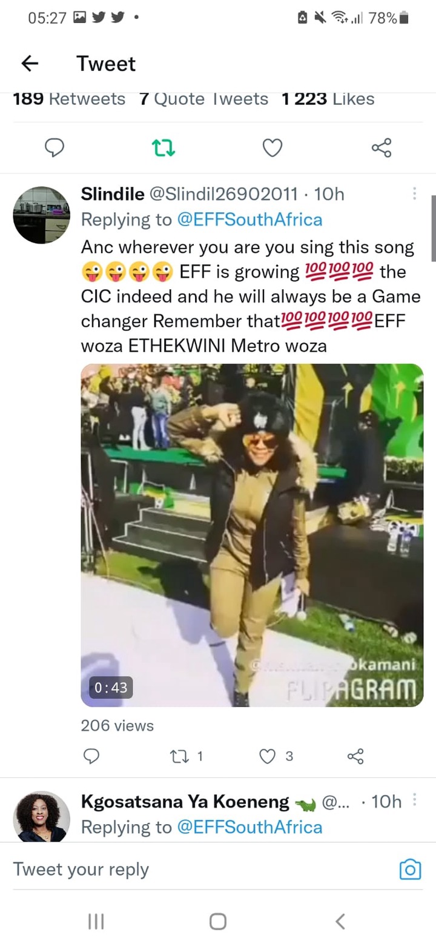Retweet Slindile's reply showing 1 retweet
Image resolution: width=436 pixels, height=946 pixels.
point(184,756)
